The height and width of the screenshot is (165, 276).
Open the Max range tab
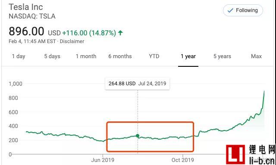coord(256,56)
